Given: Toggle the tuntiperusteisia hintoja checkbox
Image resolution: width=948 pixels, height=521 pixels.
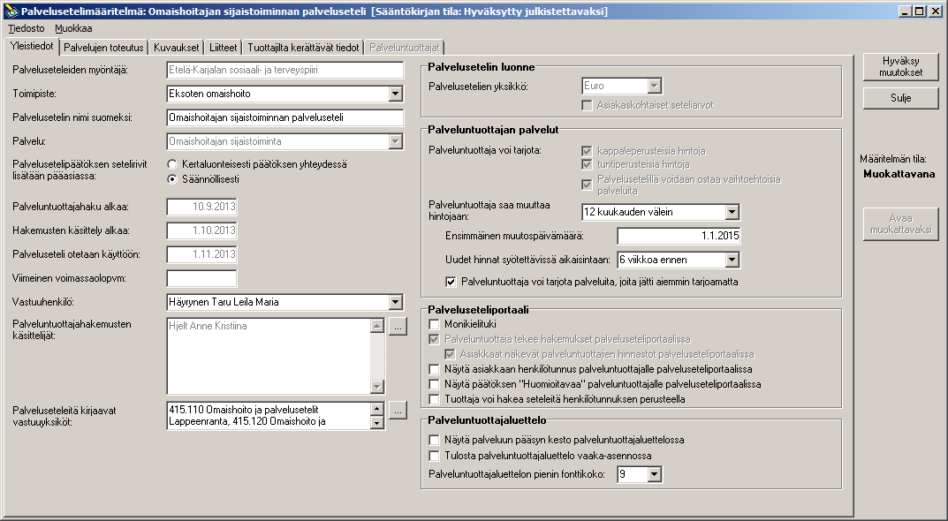Looking at the screenshot, I should tap(587, 164).
